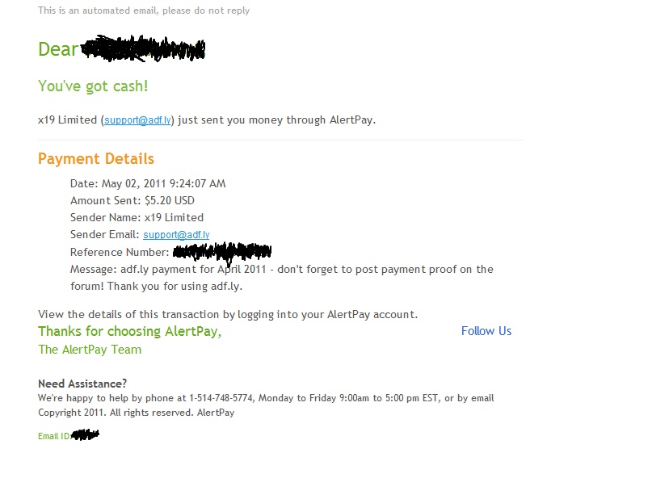Click the redacted Reference Number value
The width and height of the screenshot is (652, 478).
[222, 252]
